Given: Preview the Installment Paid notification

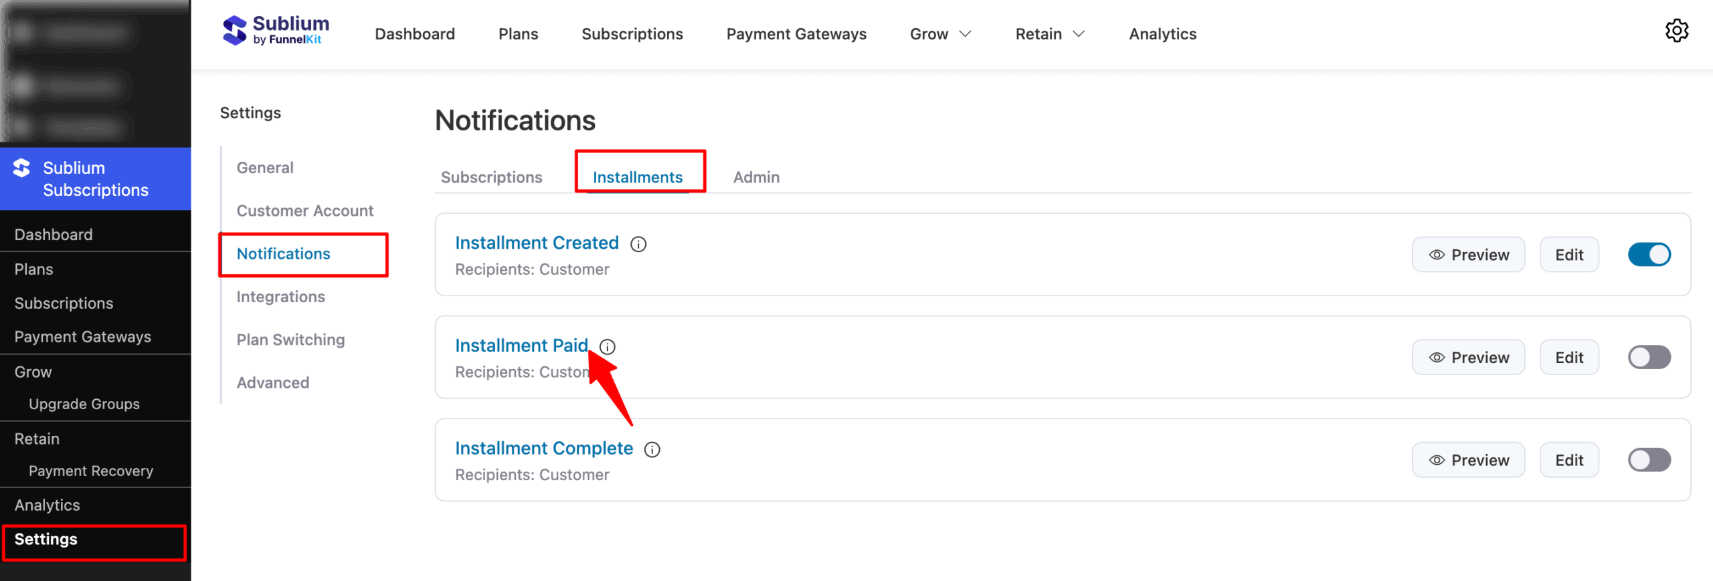Looking at the screenshot, I should pyautogui.click(x=1468, y=357).
